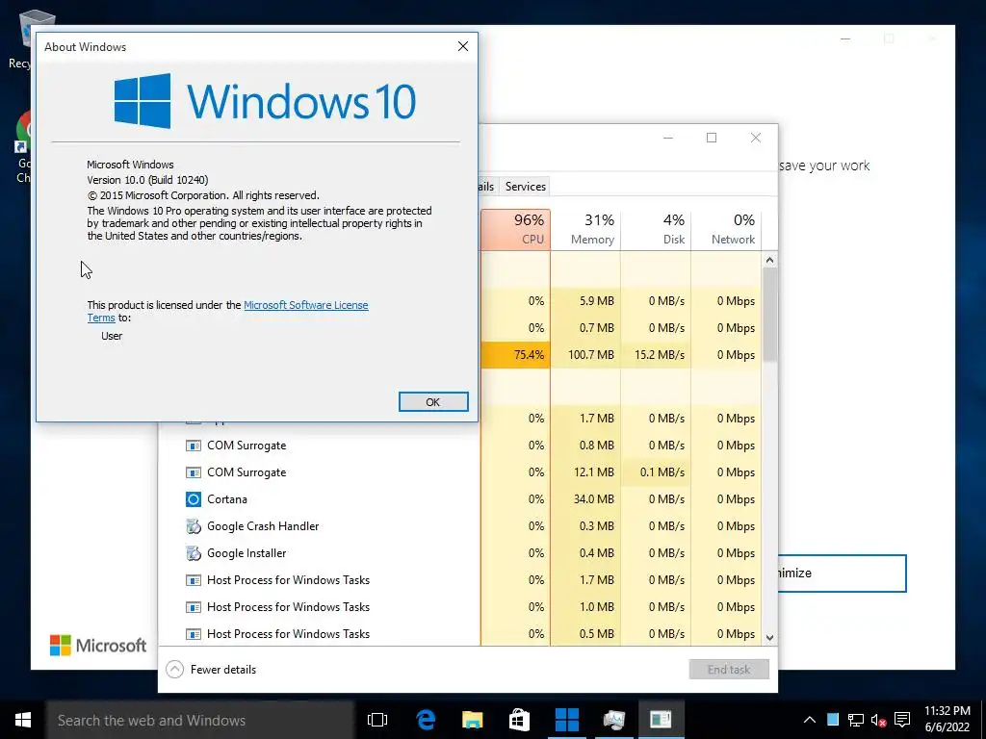This screenshot has height=739, width=986.
Task: Click the End task button
Action: point(729,670)
